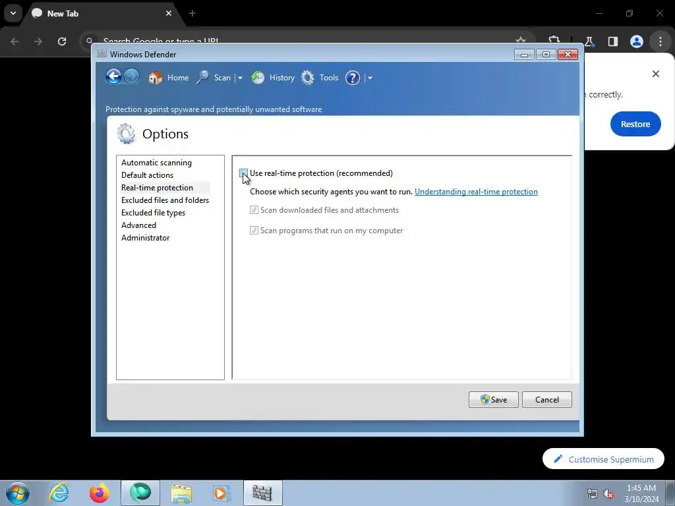Click the network tray icon
This screenshot has height=506, width=675.
click(x=593, y=493)
